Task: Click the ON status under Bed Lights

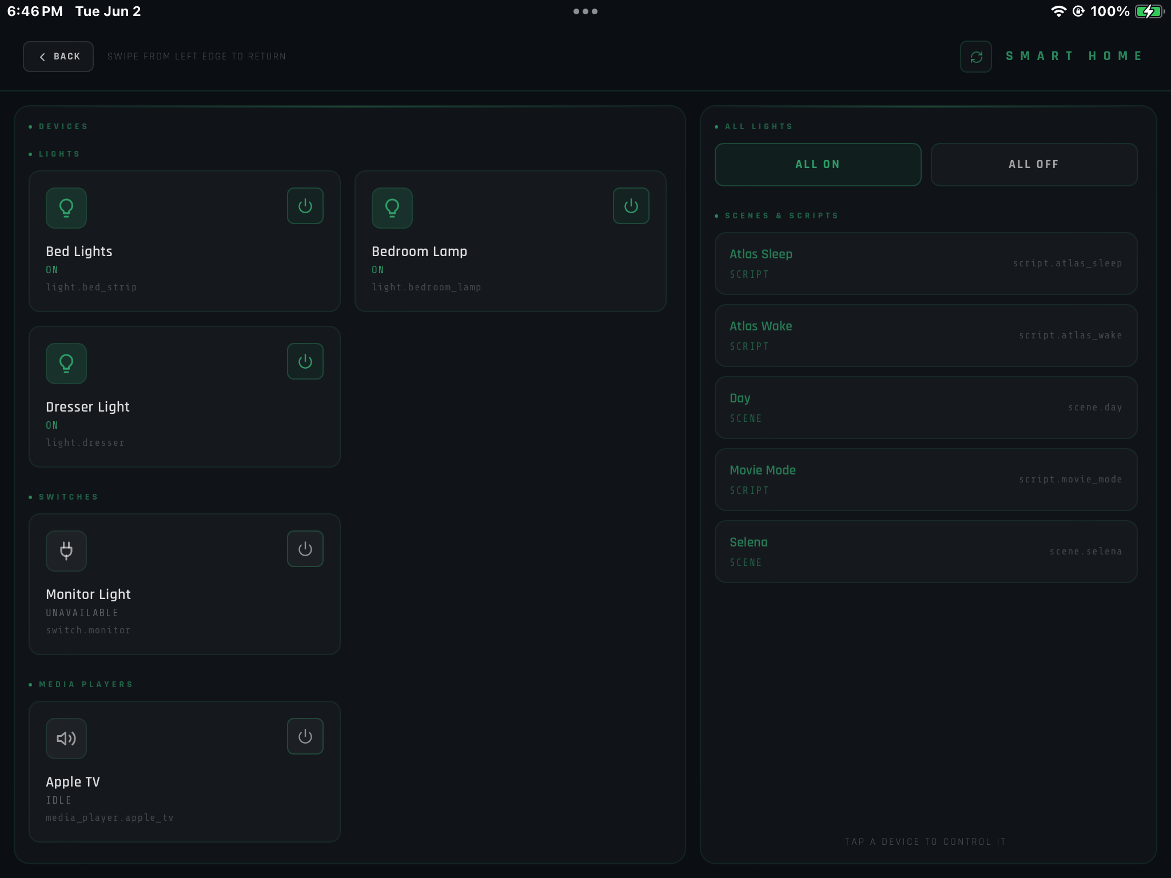Action: point(52,270)
